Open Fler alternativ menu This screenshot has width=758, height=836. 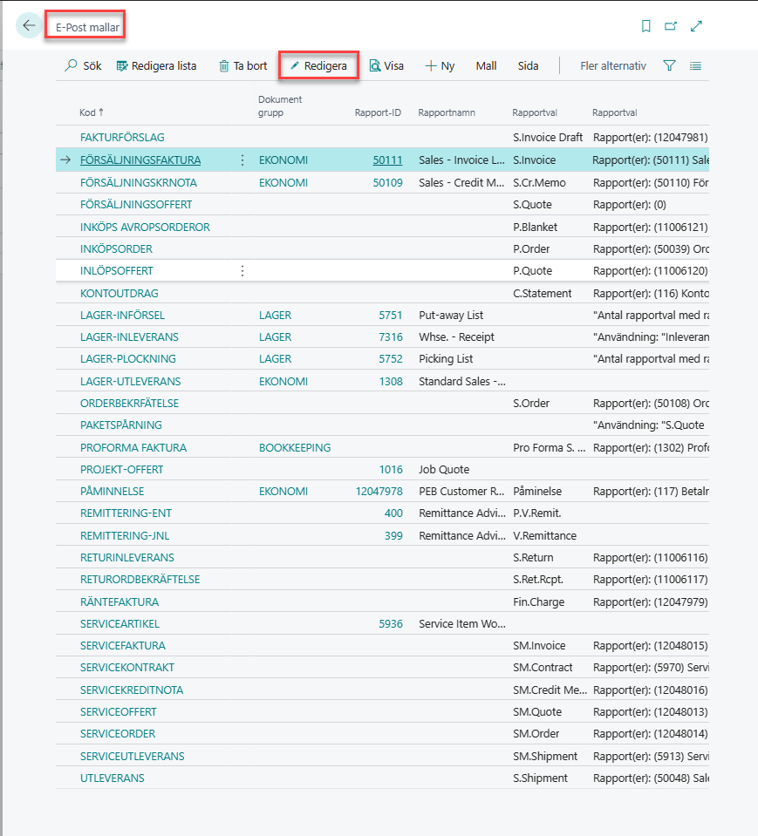click(x=613, y=65)
